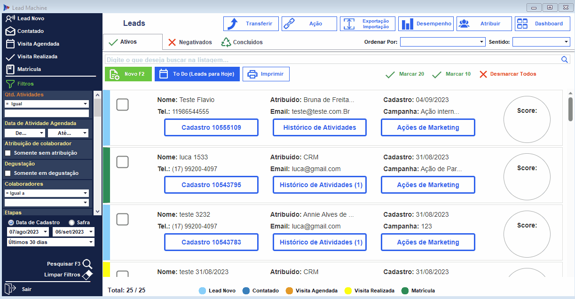Open Histórico de Atividades for Teste Flavio
Screen dimensions: 575x299
point(320,127)
